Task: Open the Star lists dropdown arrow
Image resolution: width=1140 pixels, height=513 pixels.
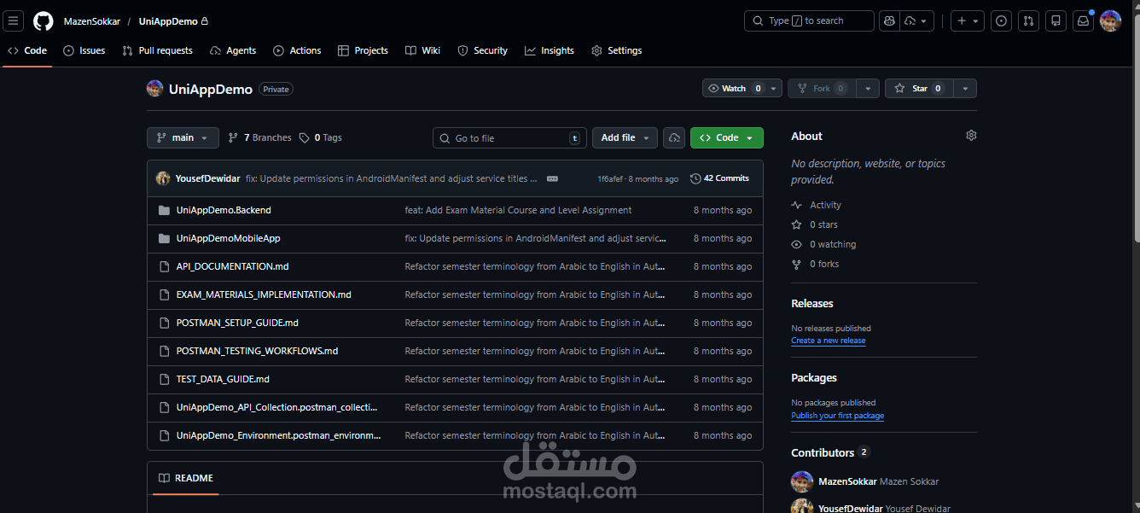Action: click(x=965, y=89)
